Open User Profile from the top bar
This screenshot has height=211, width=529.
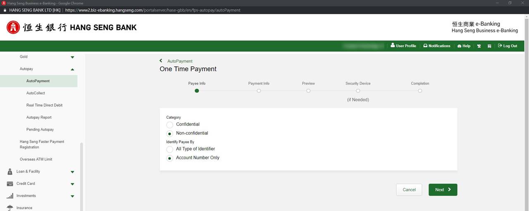click(x=403, y=46)
